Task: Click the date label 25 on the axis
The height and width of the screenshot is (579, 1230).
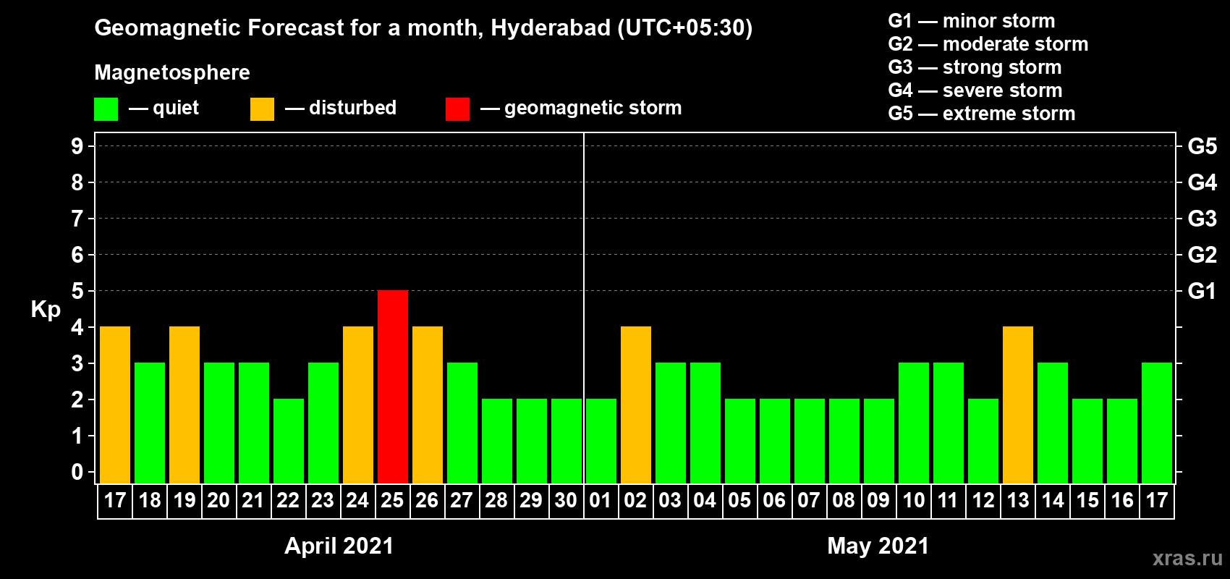Action: click(392, 501)
